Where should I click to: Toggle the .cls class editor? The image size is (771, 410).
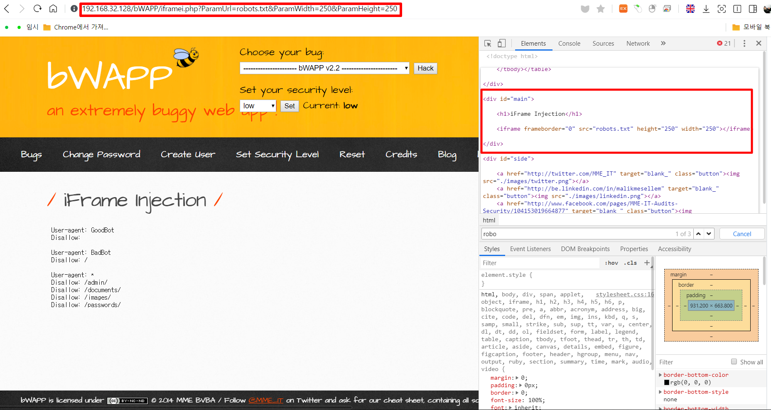click(x=630, y=263)
